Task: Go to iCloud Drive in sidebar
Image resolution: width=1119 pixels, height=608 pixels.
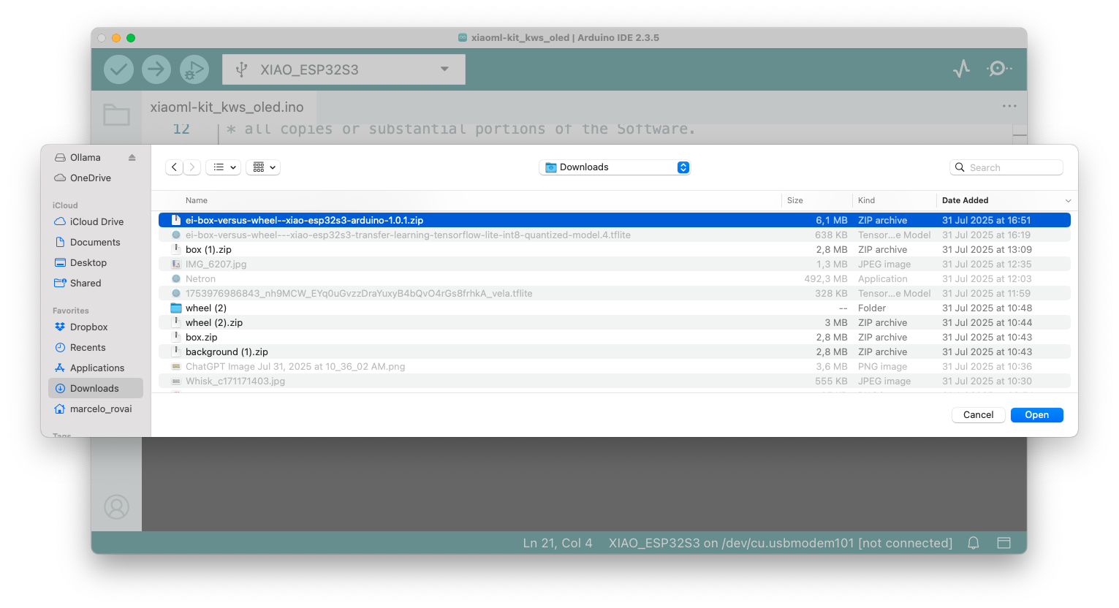Action: pos(96,221)
